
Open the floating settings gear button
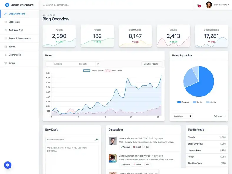8,165
